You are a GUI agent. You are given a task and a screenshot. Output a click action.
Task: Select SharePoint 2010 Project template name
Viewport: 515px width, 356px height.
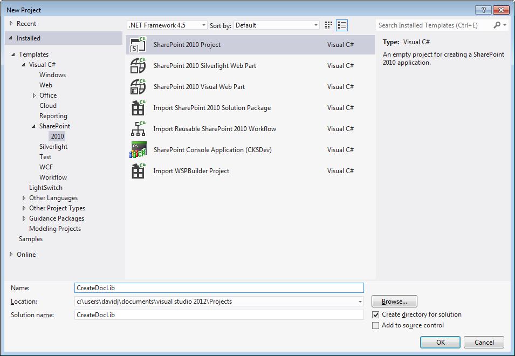[187, 45]
